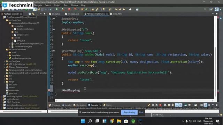The width and height of the screenshot is (223, 125).
Task: Click the red Stop toolbar icon
Action: 69,9
